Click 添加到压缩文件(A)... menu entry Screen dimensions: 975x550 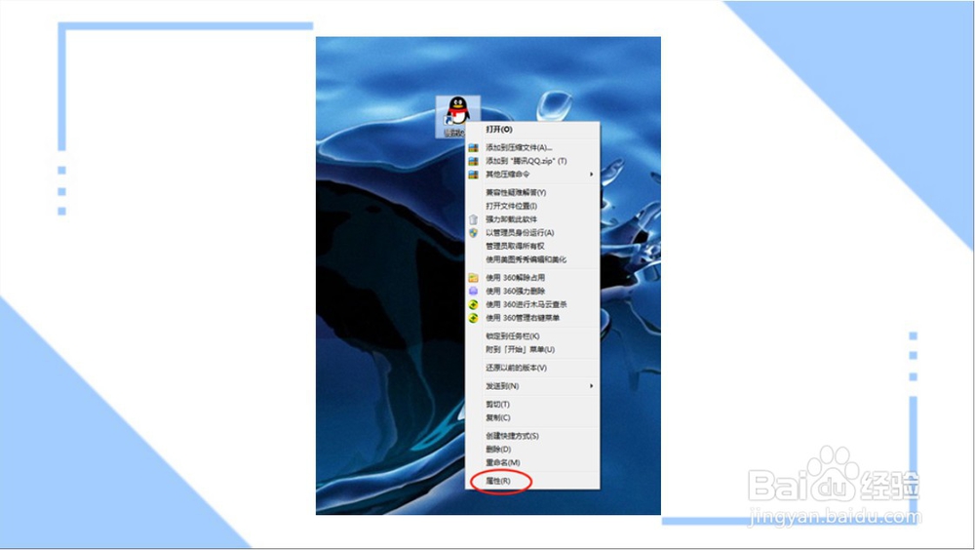(533, 147)
